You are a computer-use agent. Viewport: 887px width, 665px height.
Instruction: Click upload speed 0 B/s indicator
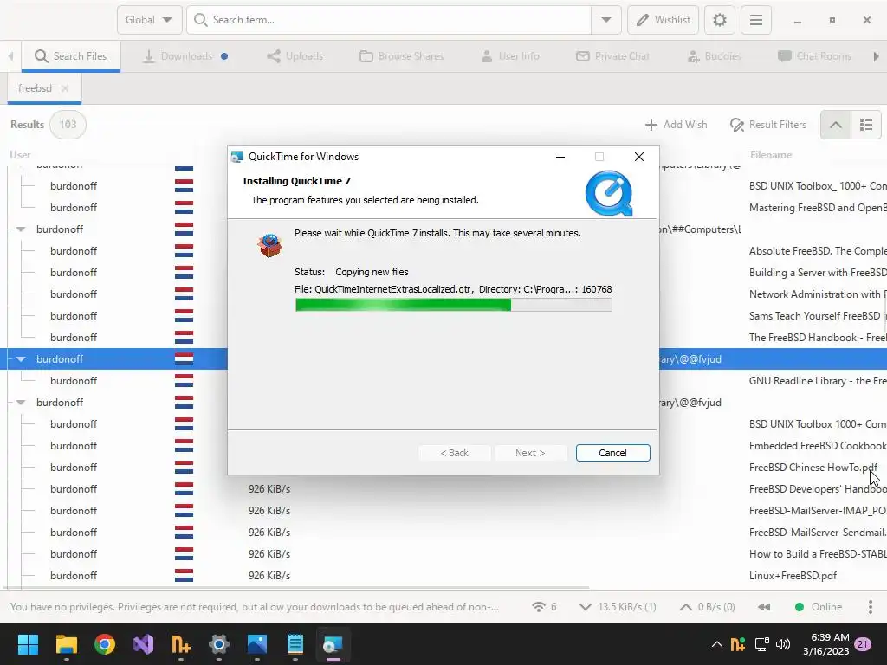point(707,607)
